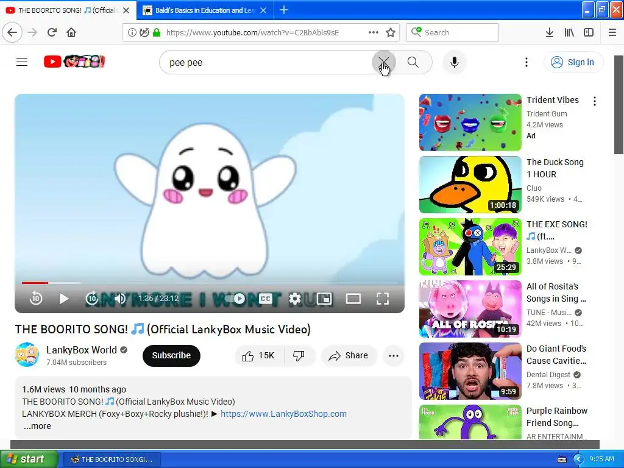Image resolution: width=624 pixels, height=468 pixels.
Task: Open THE EXE SONG video thumbnail
Action: click(470, 247)
